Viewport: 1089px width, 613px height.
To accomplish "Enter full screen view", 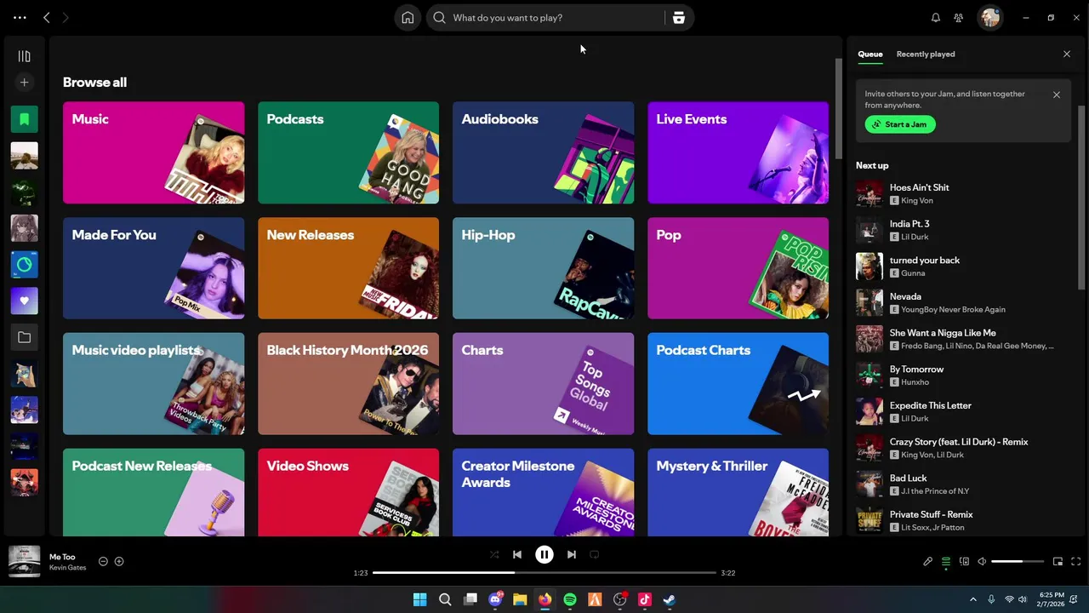I will pos(1076,562).
